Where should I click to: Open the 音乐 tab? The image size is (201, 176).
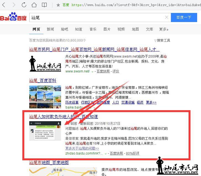point(93,29)
